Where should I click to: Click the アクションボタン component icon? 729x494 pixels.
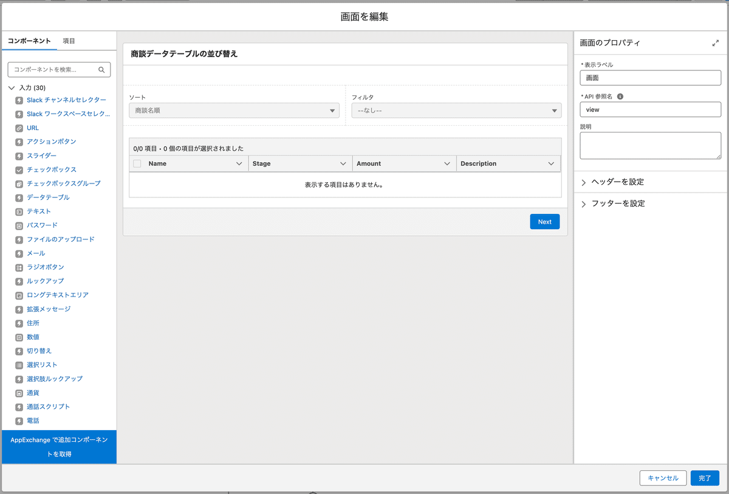point(19,142)
